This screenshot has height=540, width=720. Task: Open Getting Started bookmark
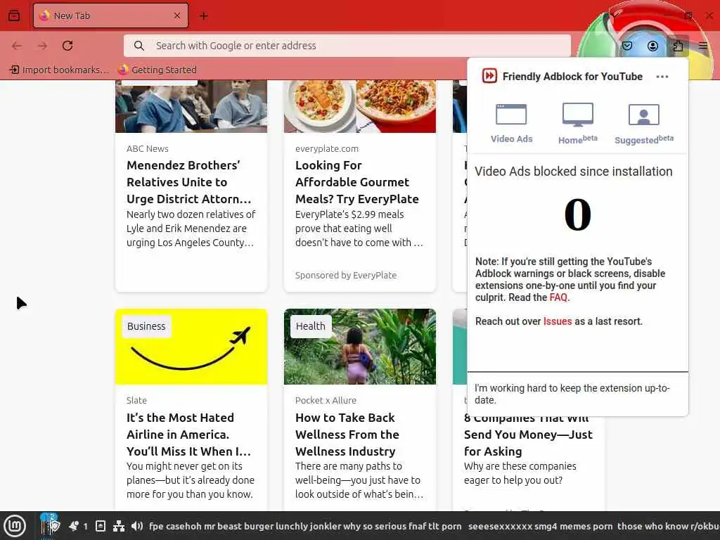[157, 70]
